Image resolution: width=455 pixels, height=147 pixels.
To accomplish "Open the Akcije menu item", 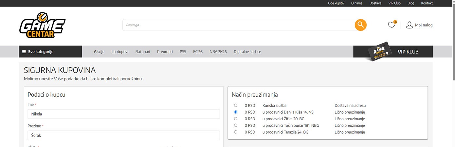I will (99, 52).
